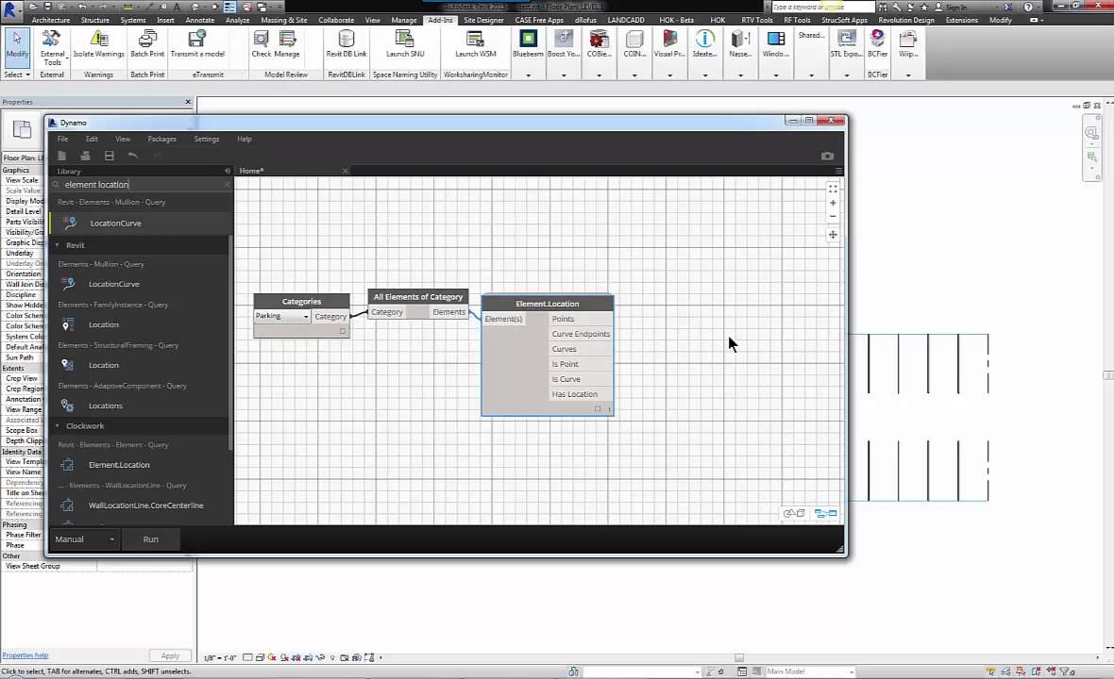
Task: Open the BCFier add-in
Action: tap(877, 44)
